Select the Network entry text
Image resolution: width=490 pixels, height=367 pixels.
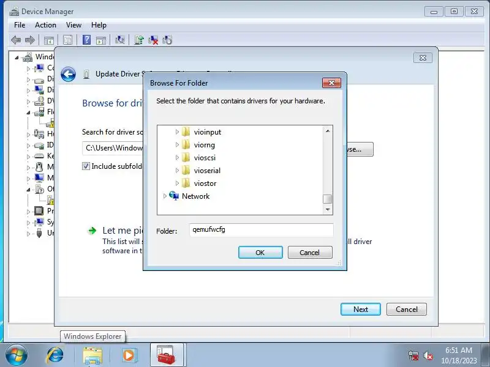pos(195,196)
